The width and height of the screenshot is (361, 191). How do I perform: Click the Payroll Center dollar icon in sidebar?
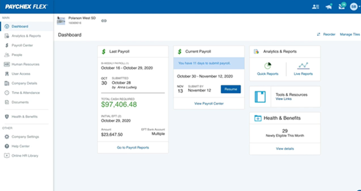click(7, 45)
